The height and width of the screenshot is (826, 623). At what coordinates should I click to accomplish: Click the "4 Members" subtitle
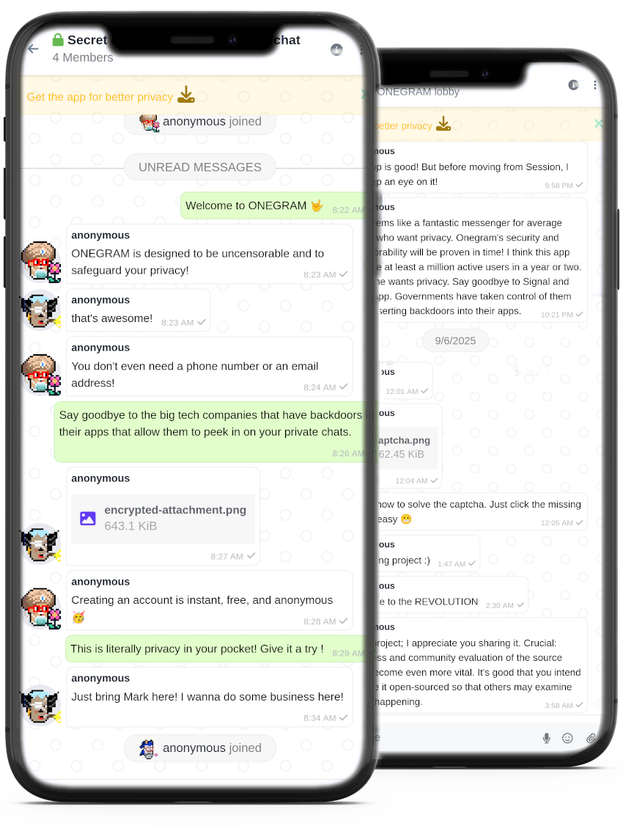coord(83,57)
